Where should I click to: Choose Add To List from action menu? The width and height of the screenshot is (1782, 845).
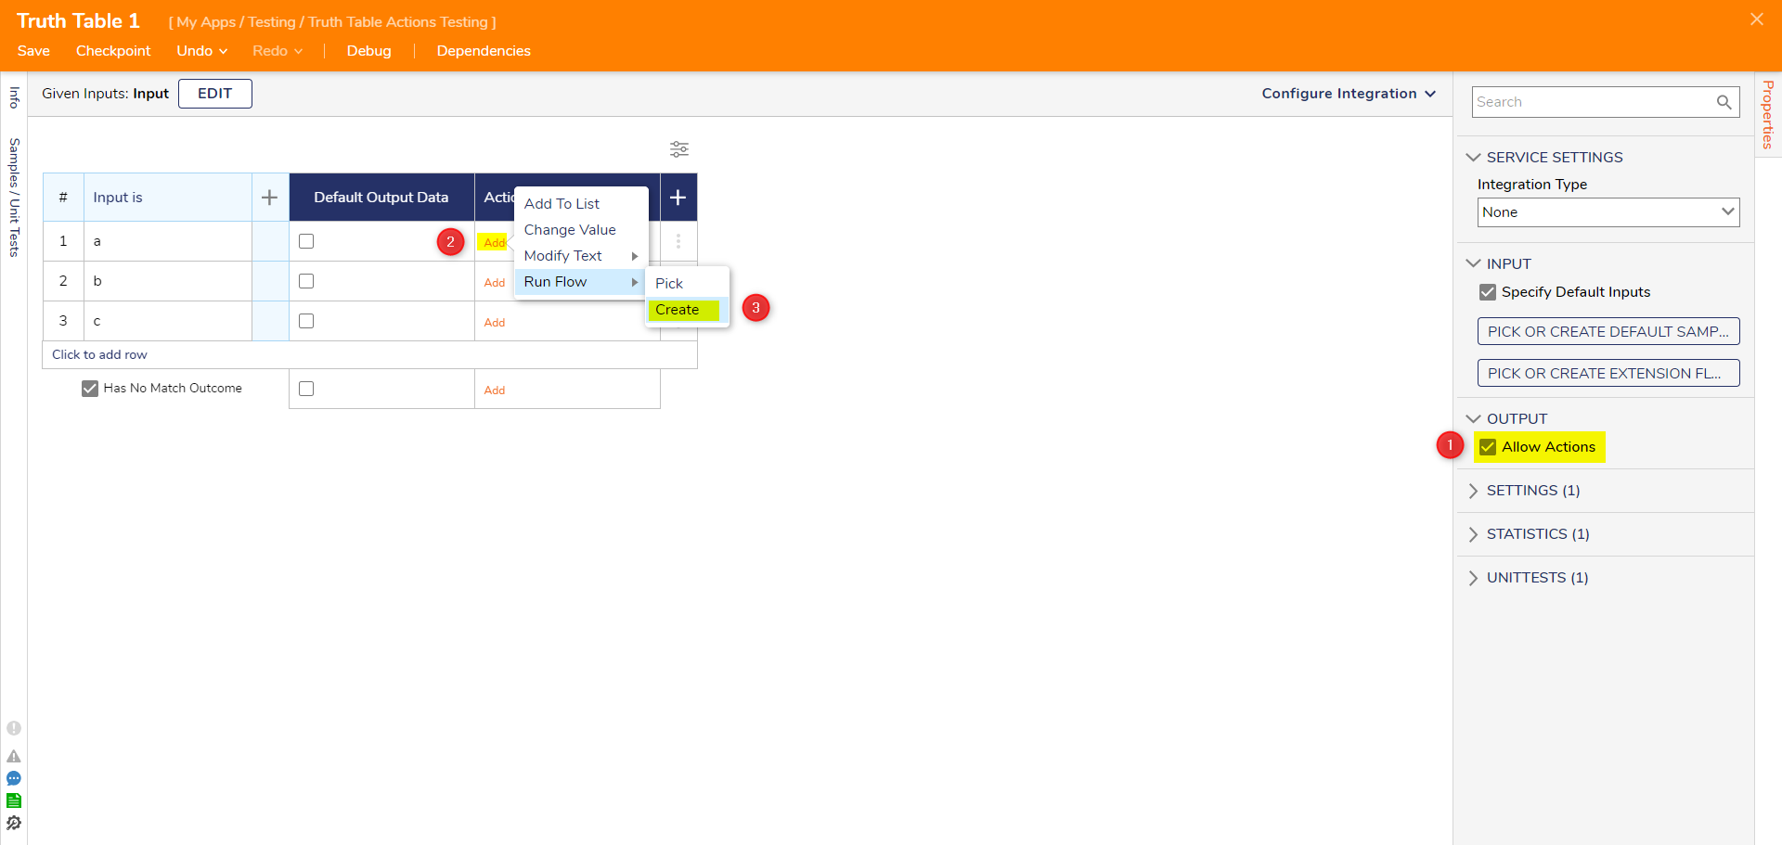point(581,204)
